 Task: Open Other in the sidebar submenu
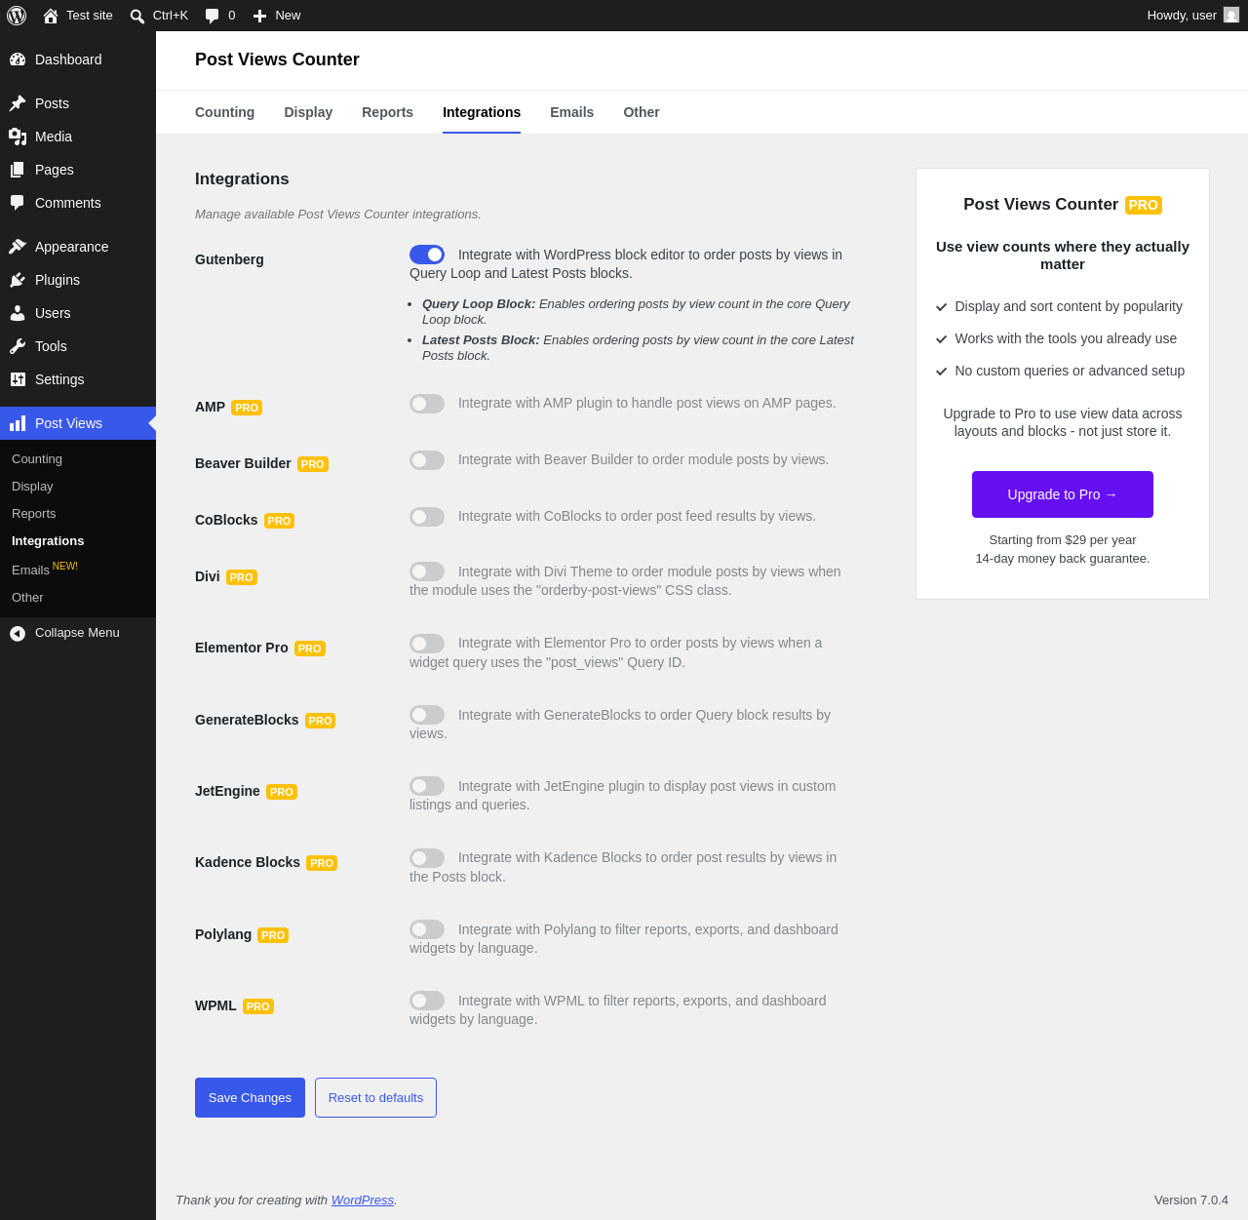tap(78, 598)
